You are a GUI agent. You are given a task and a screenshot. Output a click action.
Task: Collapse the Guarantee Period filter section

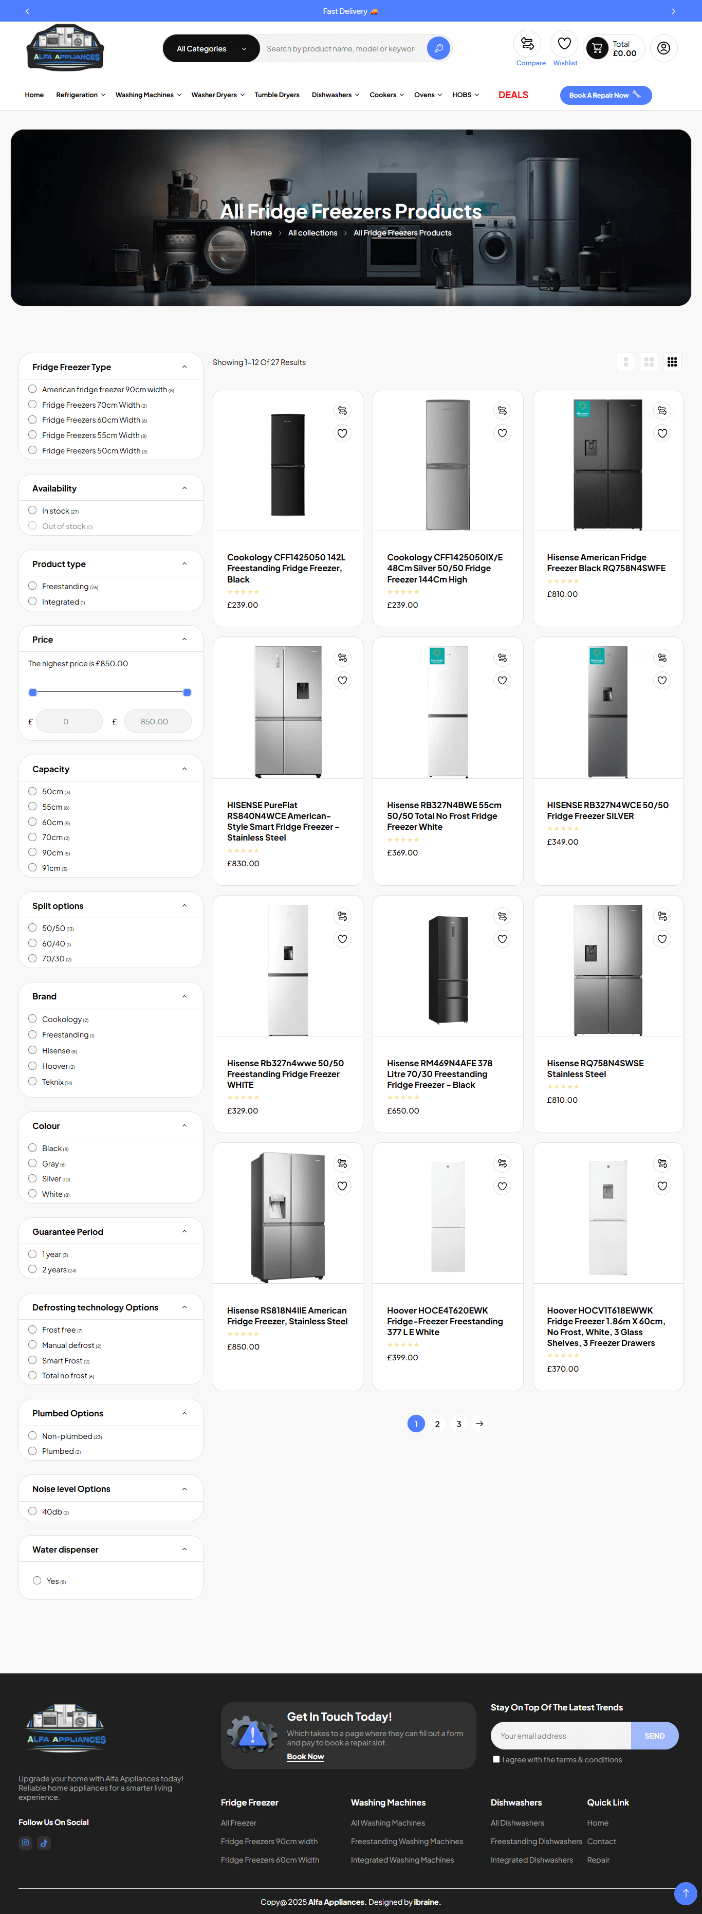click(184, 1232)
